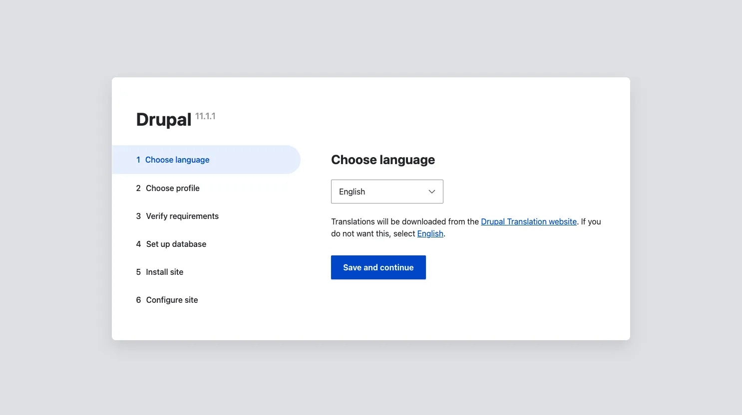Click the Choose language heading
742x415 pixels.
(383, 160)
